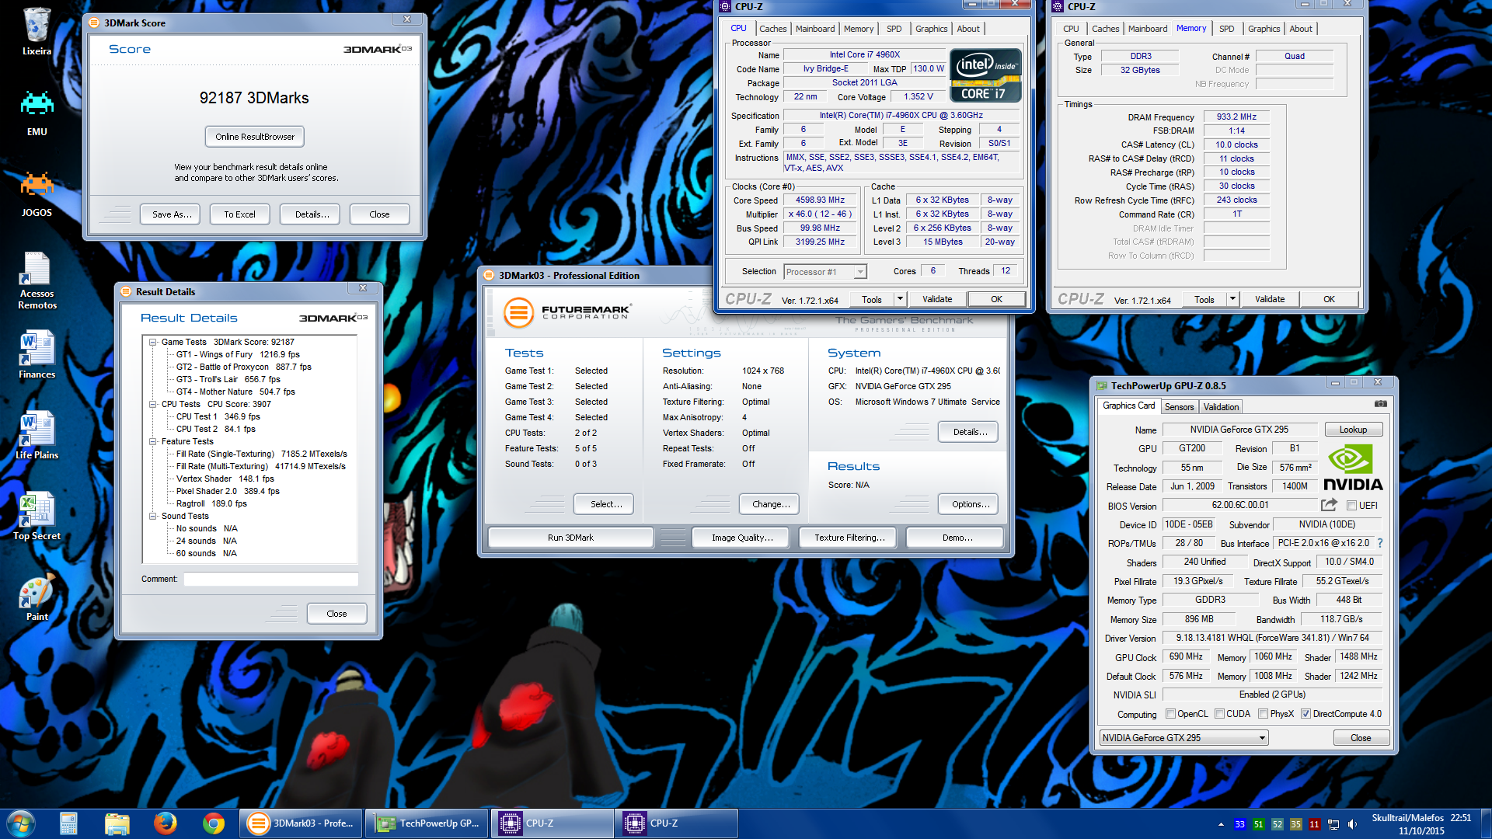Viewport: 1492px width, 839px height.
Task: Click the Bus Interface question mark icon
Action: point(1380,543)
